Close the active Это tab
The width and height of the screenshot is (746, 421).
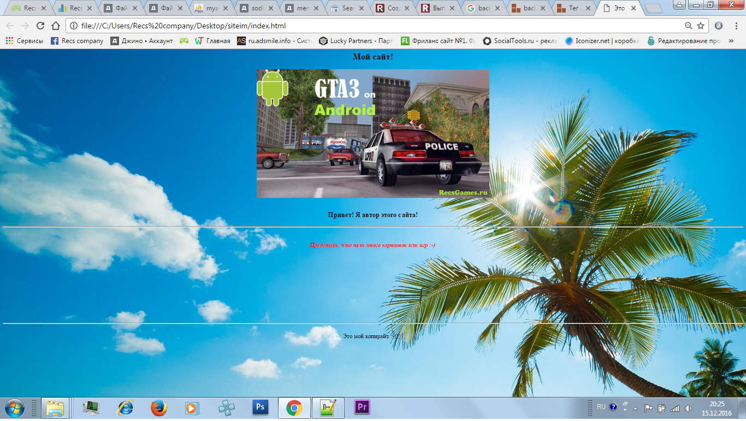(633, 8)
